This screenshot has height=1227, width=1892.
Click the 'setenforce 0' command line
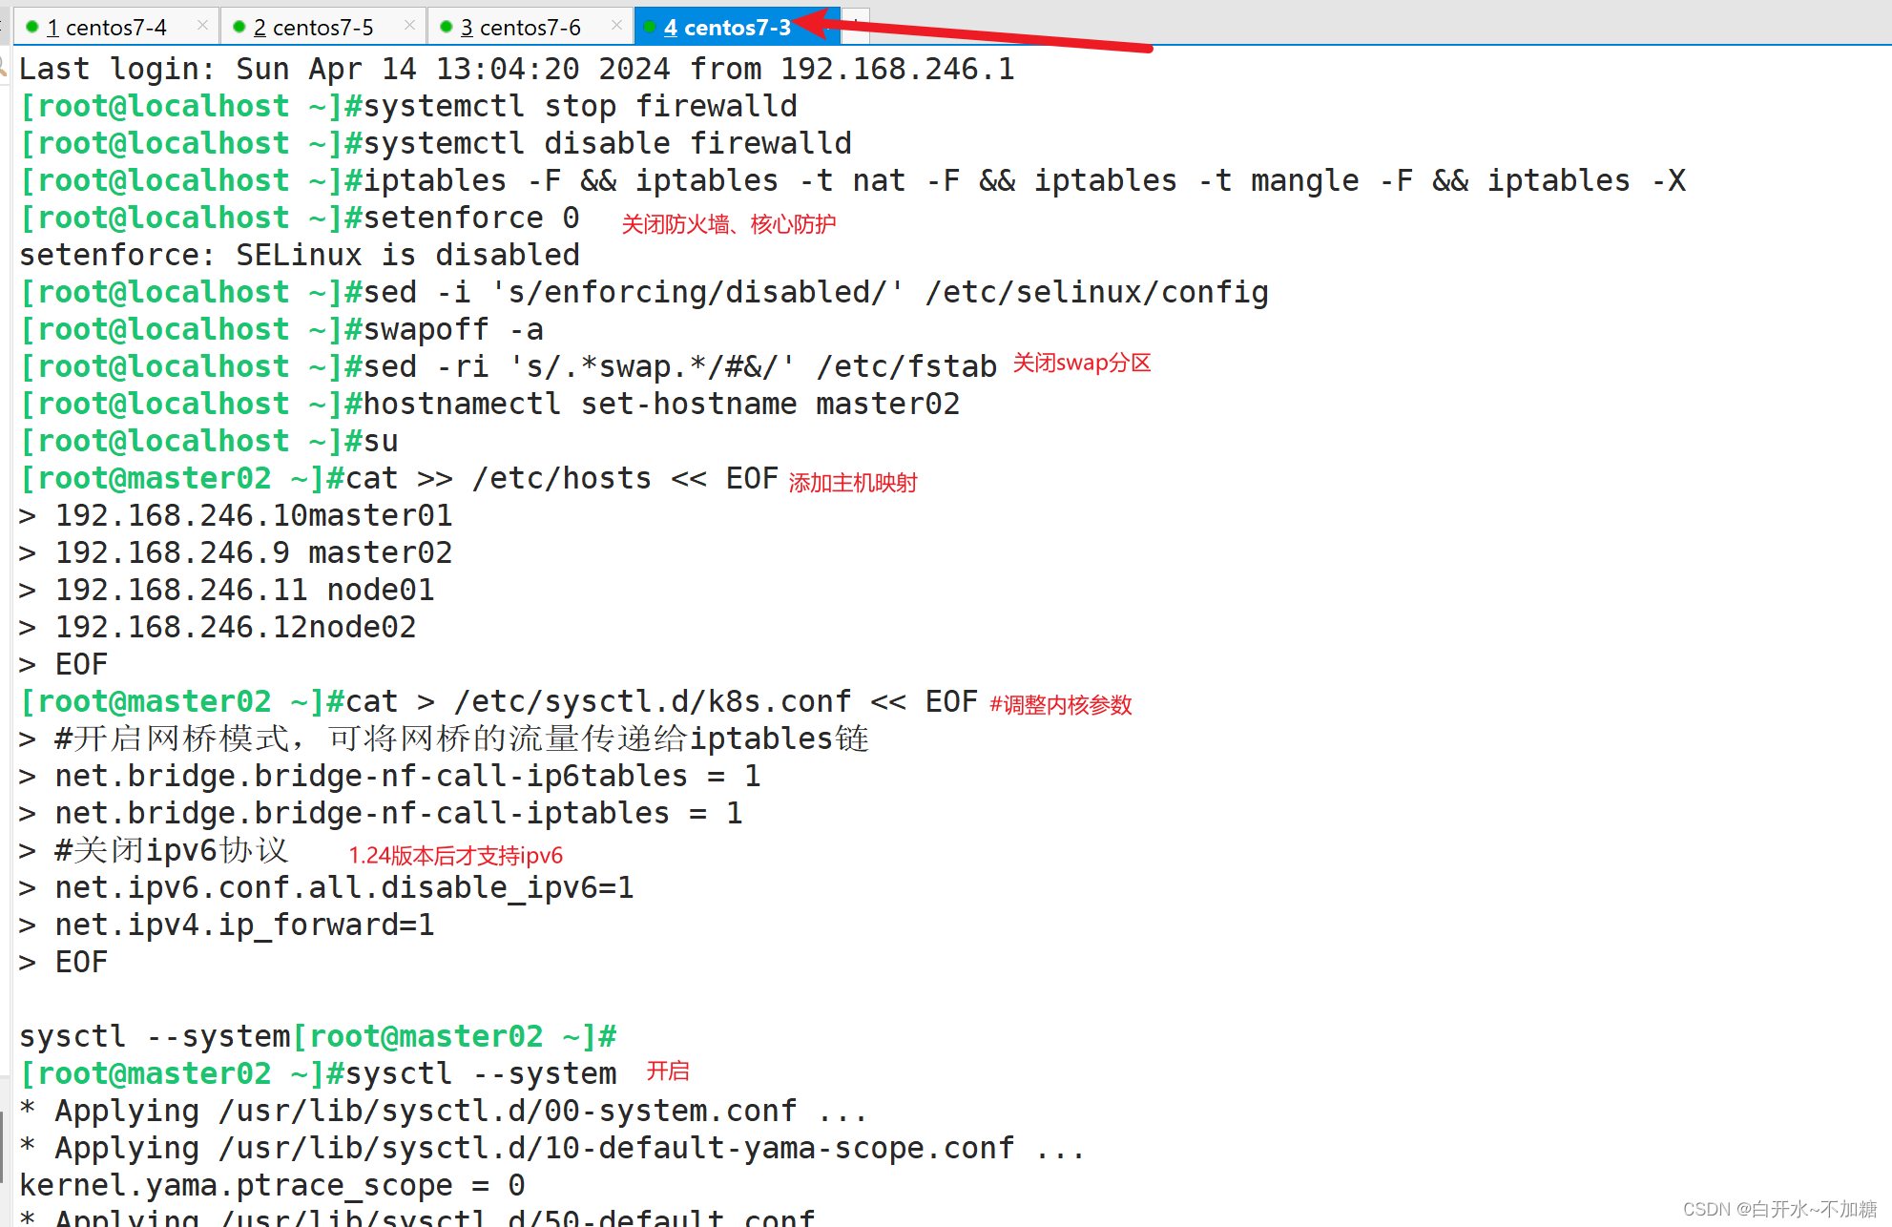pos(300,218)
